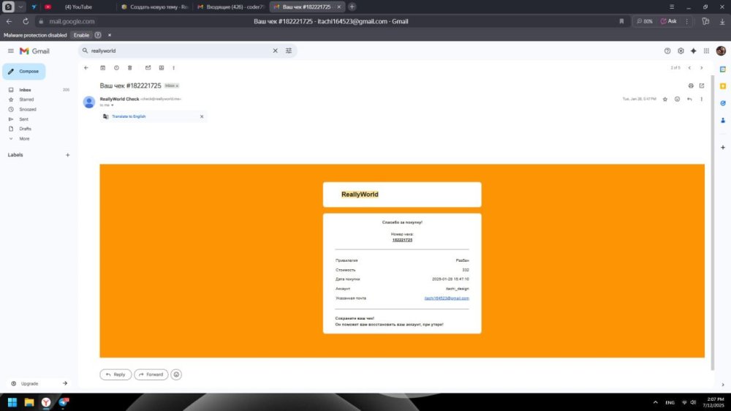
Task: Get add-ons plus icon in side panel
Action: [x=723, y=148]
